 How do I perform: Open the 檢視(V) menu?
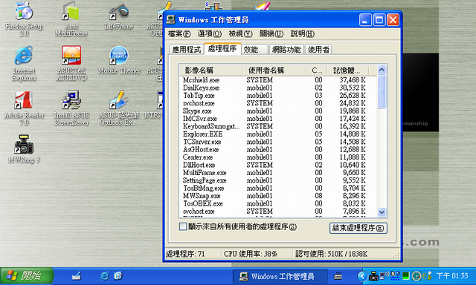coord(240,33)
